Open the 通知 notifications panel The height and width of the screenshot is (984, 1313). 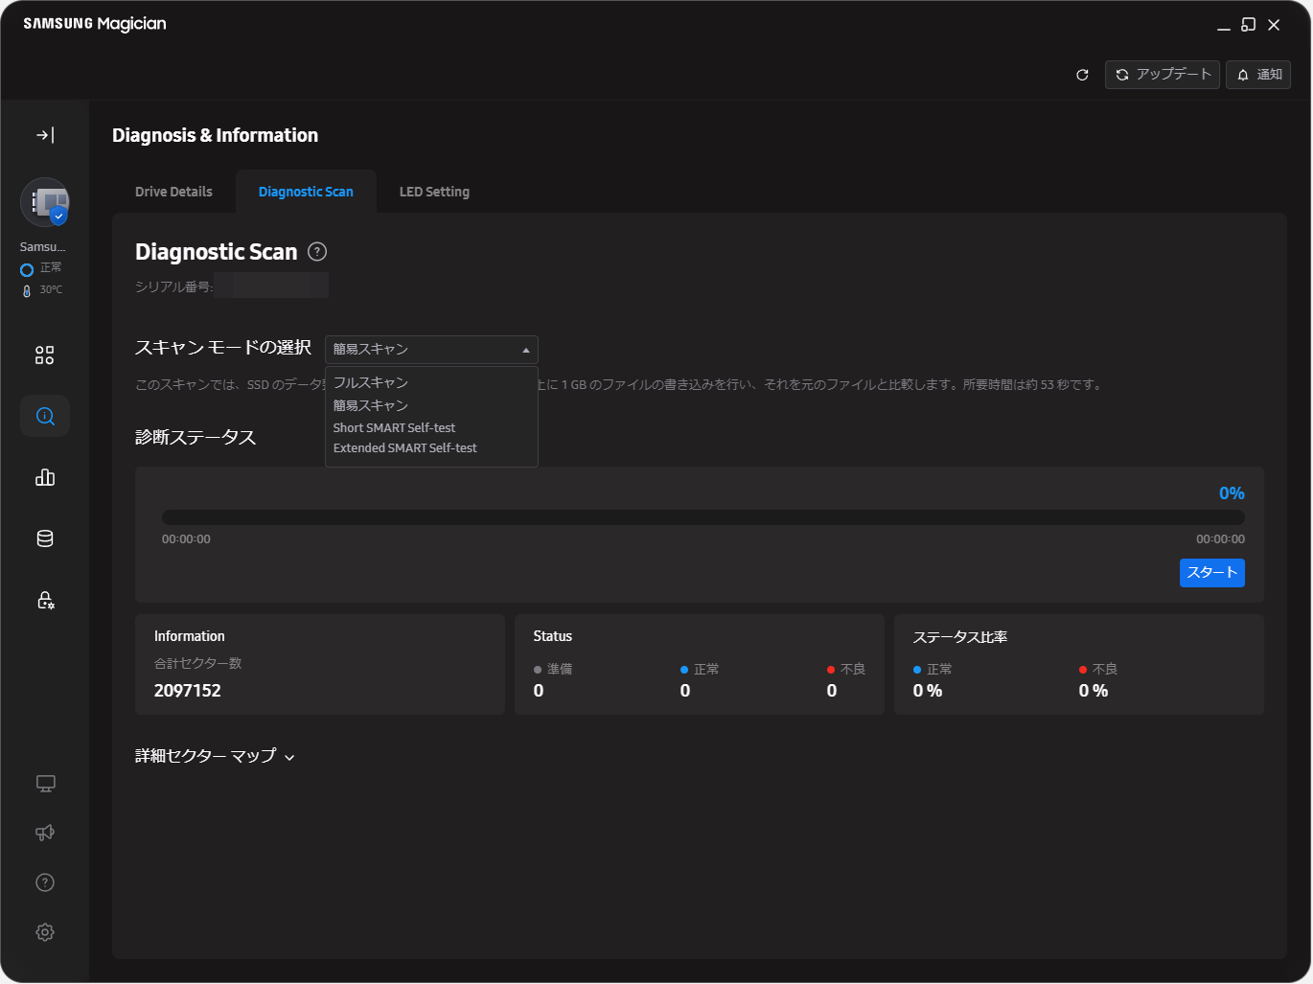(x=1258, y=74)
